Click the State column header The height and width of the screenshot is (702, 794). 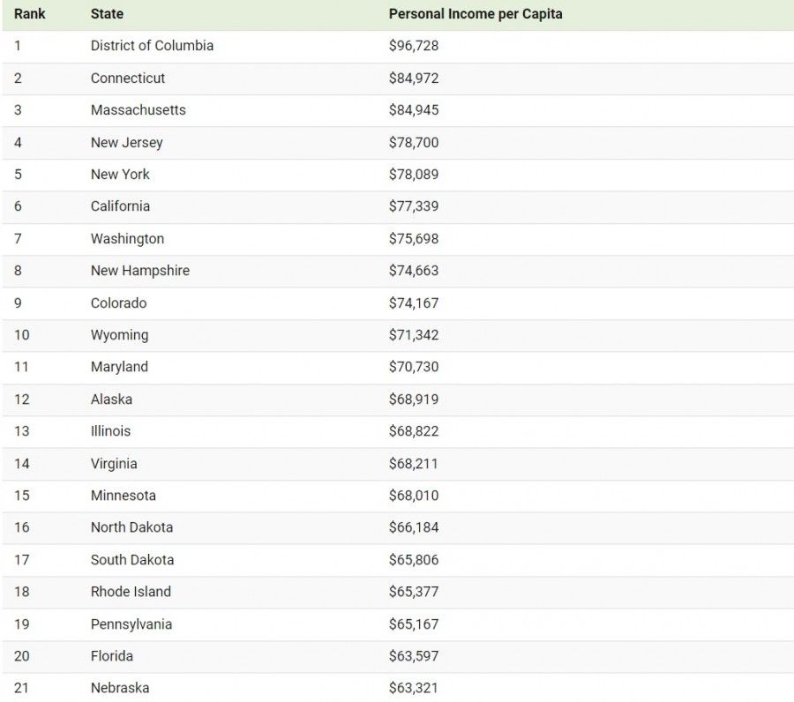[107, 13]
